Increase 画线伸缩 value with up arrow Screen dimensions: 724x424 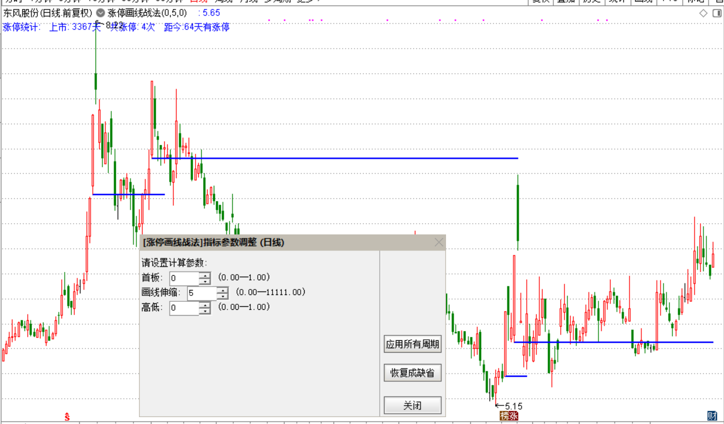point(223,290)
